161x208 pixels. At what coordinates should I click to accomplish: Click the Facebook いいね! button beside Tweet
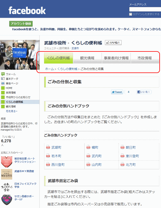pos(144,92)
